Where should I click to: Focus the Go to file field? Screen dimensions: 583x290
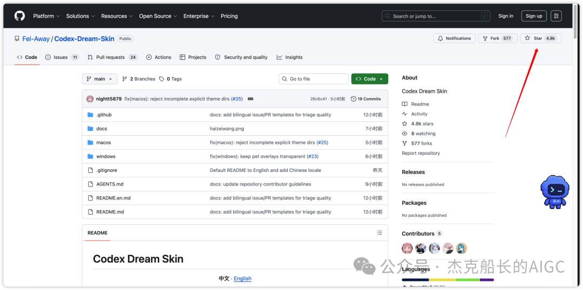[x=314, y=79]
